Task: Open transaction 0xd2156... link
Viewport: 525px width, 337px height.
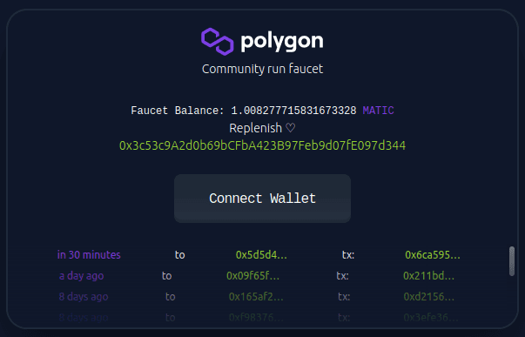Action: click(x=429, y=296)
